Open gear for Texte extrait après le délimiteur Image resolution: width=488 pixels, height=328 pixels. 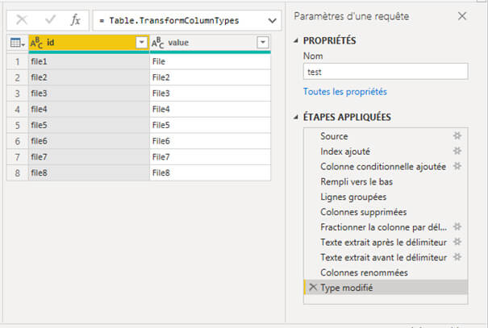coord(457,242)
